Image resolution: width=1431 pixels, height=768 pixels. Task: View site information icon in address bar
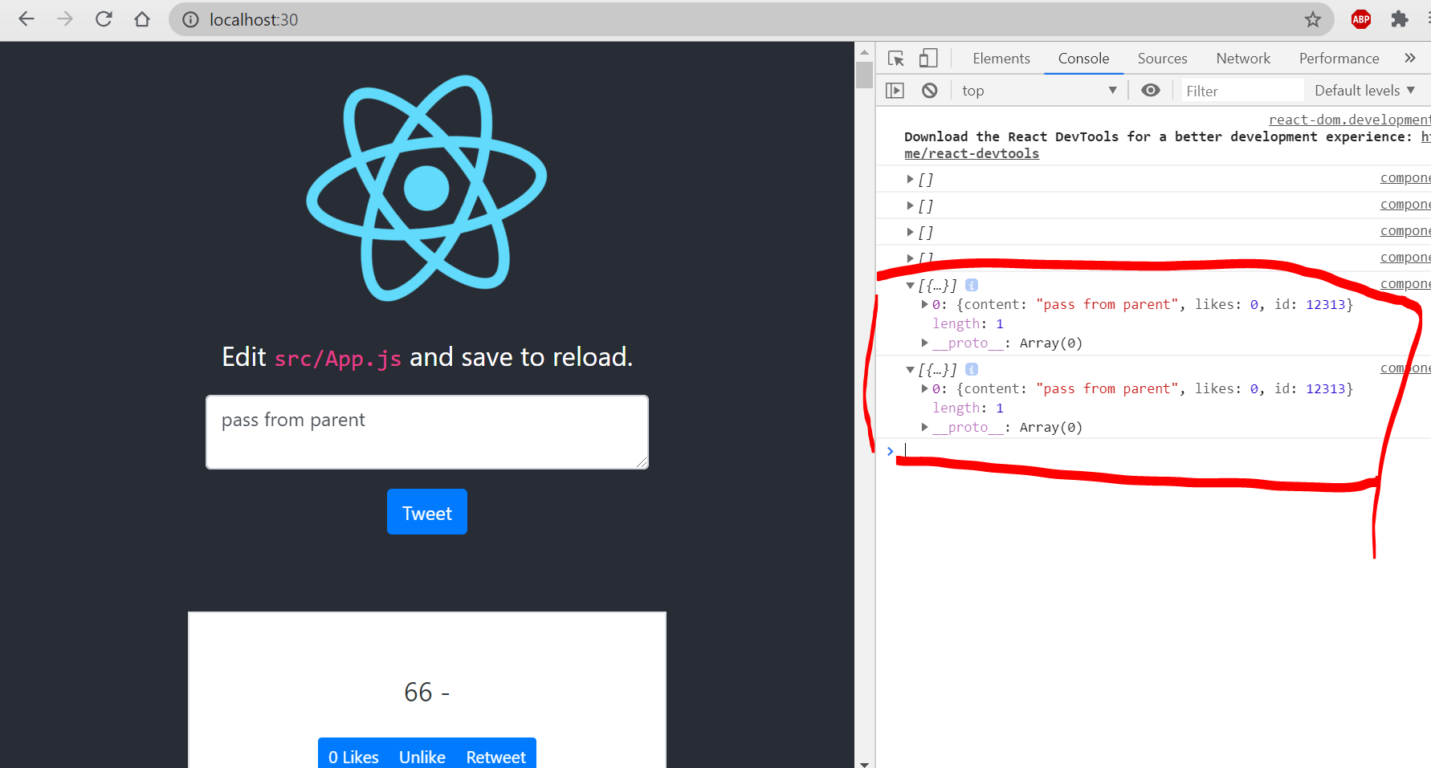pos(190,19)
